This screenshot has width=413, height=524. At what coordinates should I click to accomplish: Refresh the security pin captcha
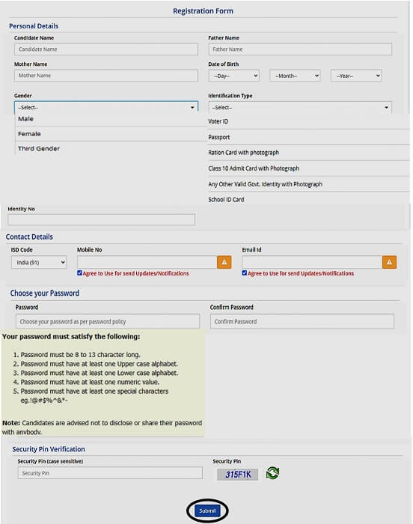(272, 473)
